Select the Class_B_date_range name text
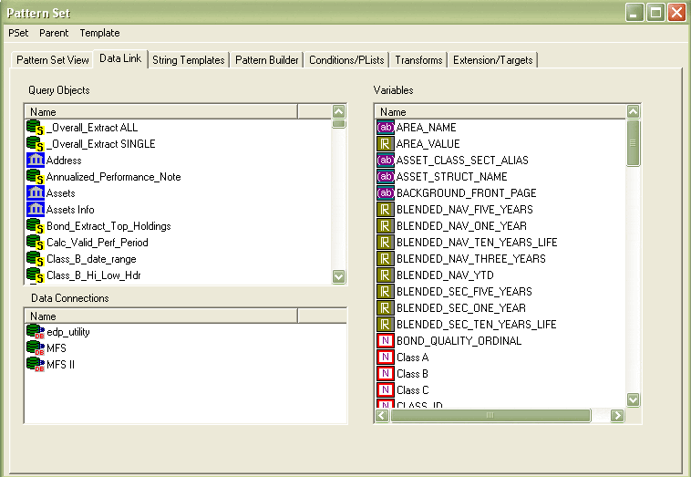Image resolution: width=691 pixels, height=477 pixels. pos(91,259)
